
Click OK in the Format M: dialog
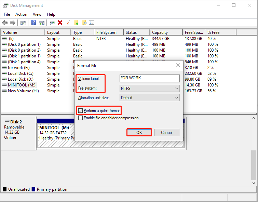click(139, 133)
